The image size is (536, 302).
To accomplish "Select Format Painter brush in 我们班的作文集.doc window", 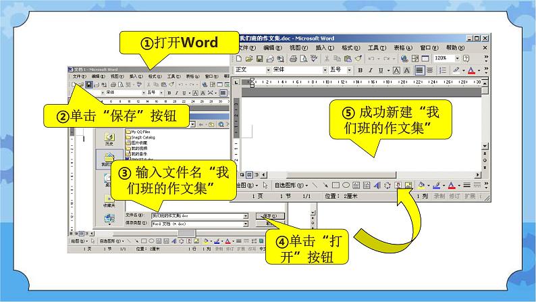I will click(x=358, y=59).
